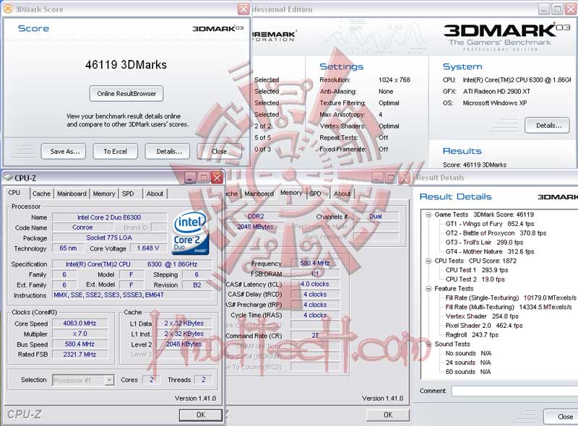The width and height of the screenshot is (578, 426).
Task: Click the Intel Core 2 Duo logo
Action: [191, 232]
